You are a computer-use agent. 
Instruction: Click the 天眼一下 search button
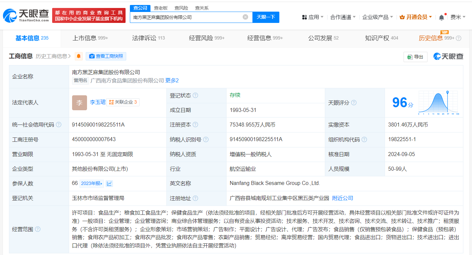click(266, 17)
